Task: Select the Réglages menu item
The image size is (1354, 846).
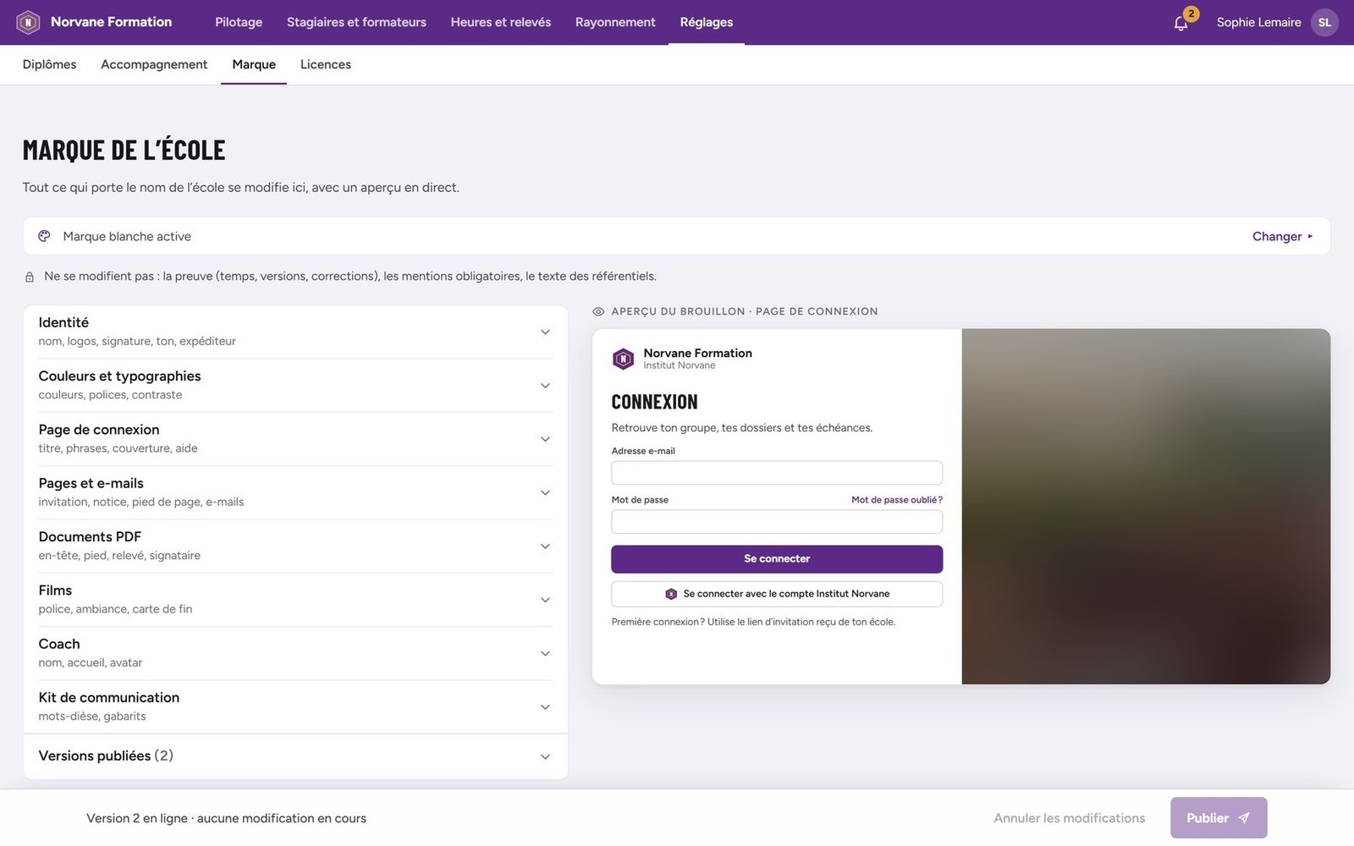Action: [707, 22]
